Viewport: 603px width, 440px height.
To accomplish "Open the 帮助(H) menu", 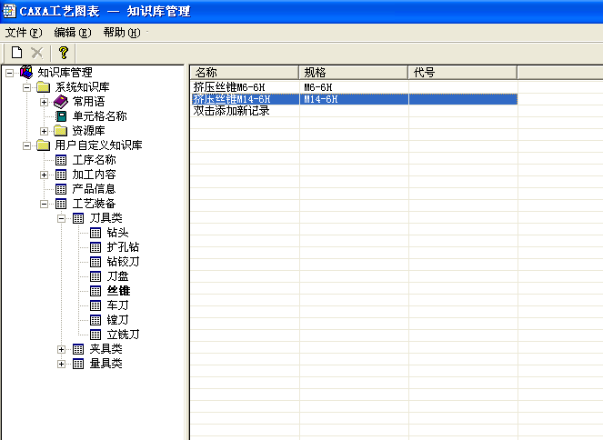I will pyautogui.click(x=122, y=33).
